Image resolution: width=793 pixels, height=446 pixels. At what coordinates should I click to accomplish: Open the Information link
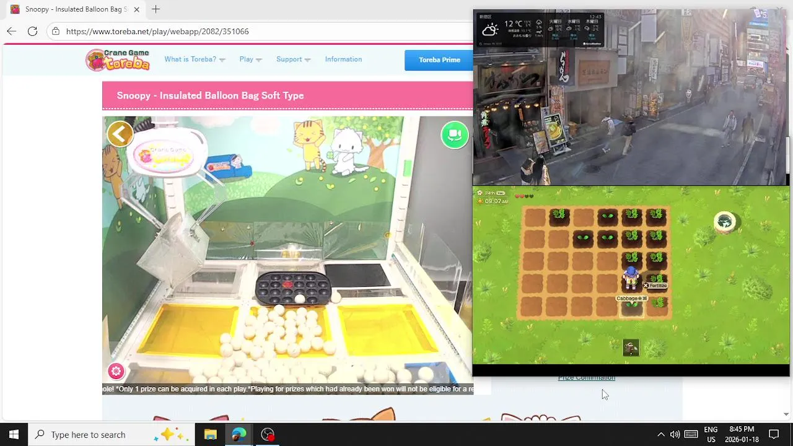coord(343,59)
